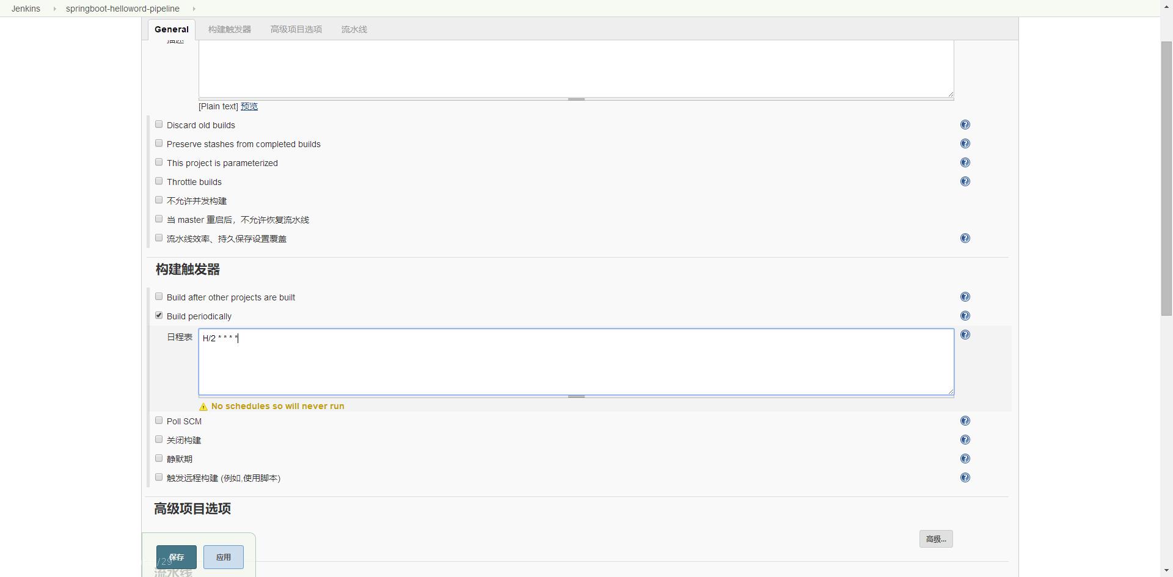Open help for 关闭构建
The height and width of the screenshot is (577, 1173).
(965, 440)
